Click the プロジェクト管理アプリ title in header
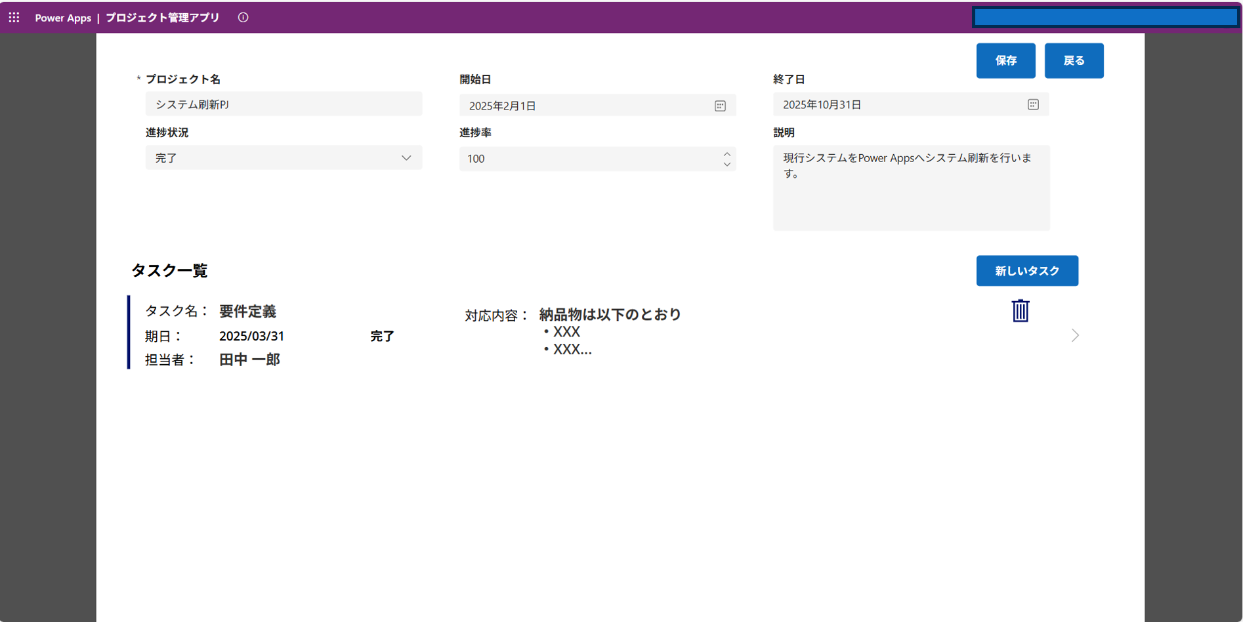Screen dimensions: 1243x622 [163, 18]
